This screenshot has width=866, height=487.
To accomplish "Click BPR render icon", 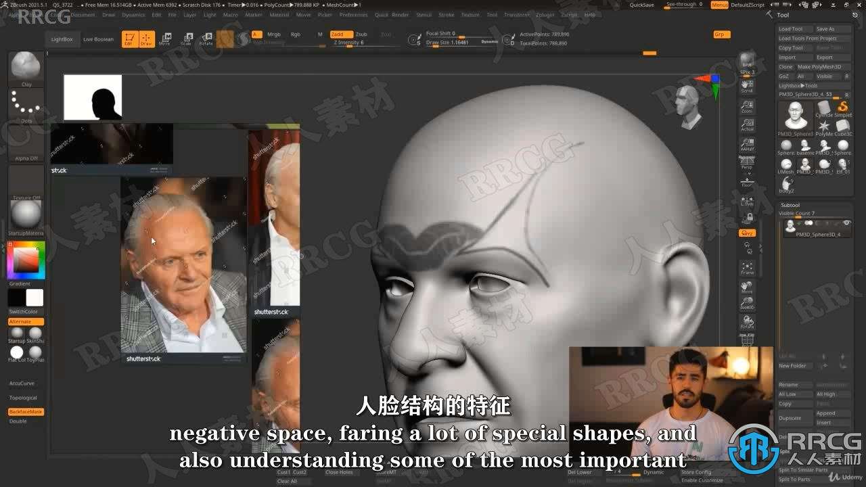I will [747, 61].
